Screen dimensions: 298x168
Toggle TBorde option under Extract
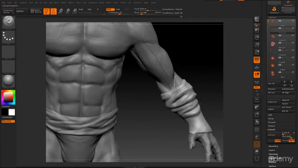point(292,140)
